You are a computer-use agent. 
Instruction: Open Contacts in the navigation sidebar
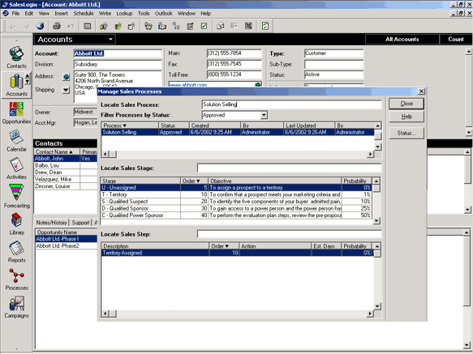[16, 58]
